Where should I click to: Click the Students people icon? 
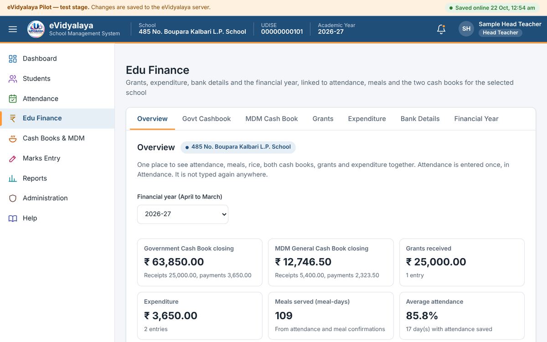13,79
